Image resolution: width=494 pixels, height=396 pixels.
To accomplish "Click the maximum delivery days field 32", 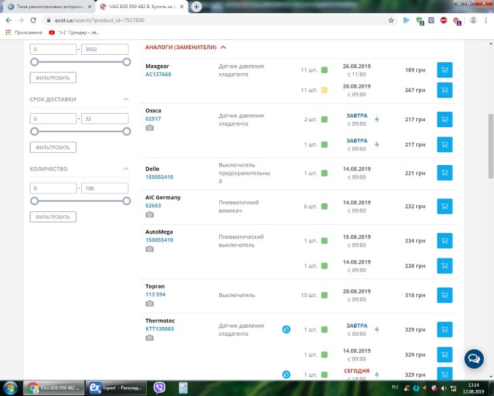I will click(105, 118).
